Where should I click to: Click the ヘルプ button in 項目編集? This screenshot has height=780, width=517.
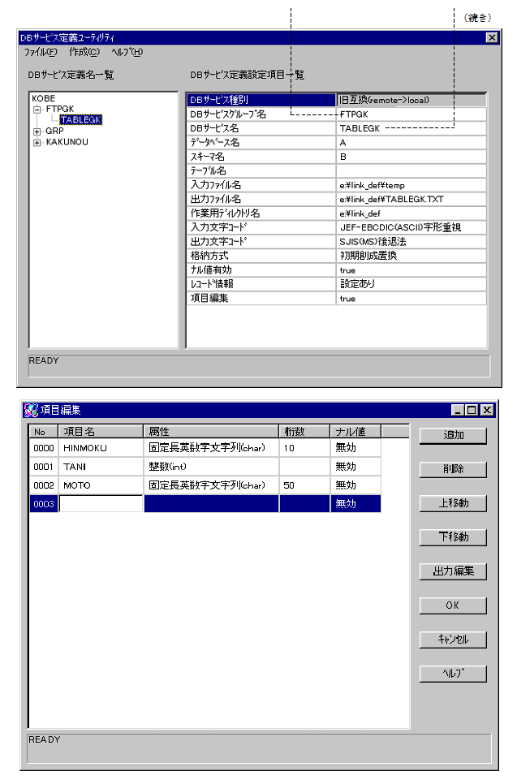click(x=453, y=674)
